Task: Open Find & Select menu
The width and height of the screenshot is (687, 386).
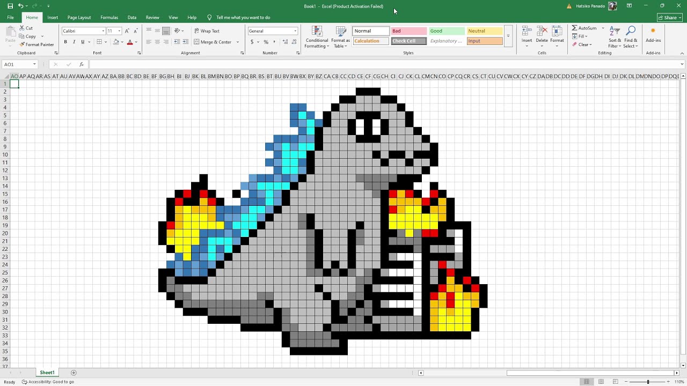Action: tap(631, 37)
